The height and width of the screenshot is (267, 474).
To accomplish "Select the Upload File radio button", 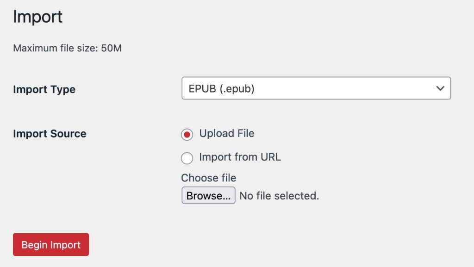I will [187, 135].
